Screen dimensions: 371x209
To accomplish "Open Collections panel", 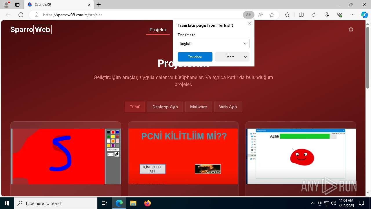I will pyautogui.click(x=327, y=15).
